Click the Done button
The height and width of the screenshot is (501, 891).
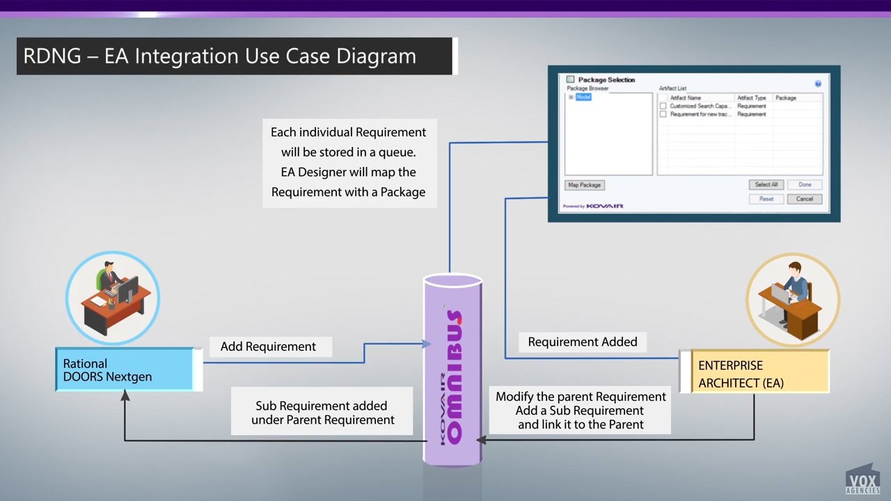(x=805, y=184)
